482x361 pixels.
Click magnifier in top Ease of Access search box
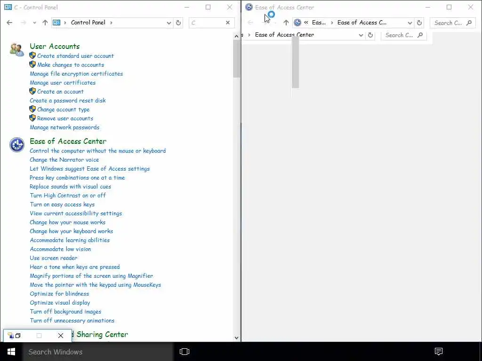point(469,23)
